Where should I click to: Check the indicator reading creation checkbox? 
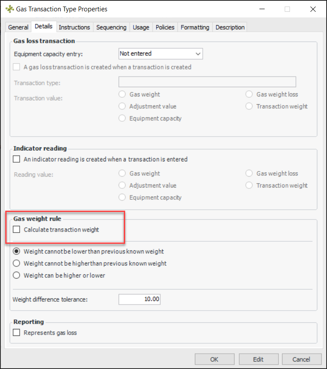click(x=17, y=160)
